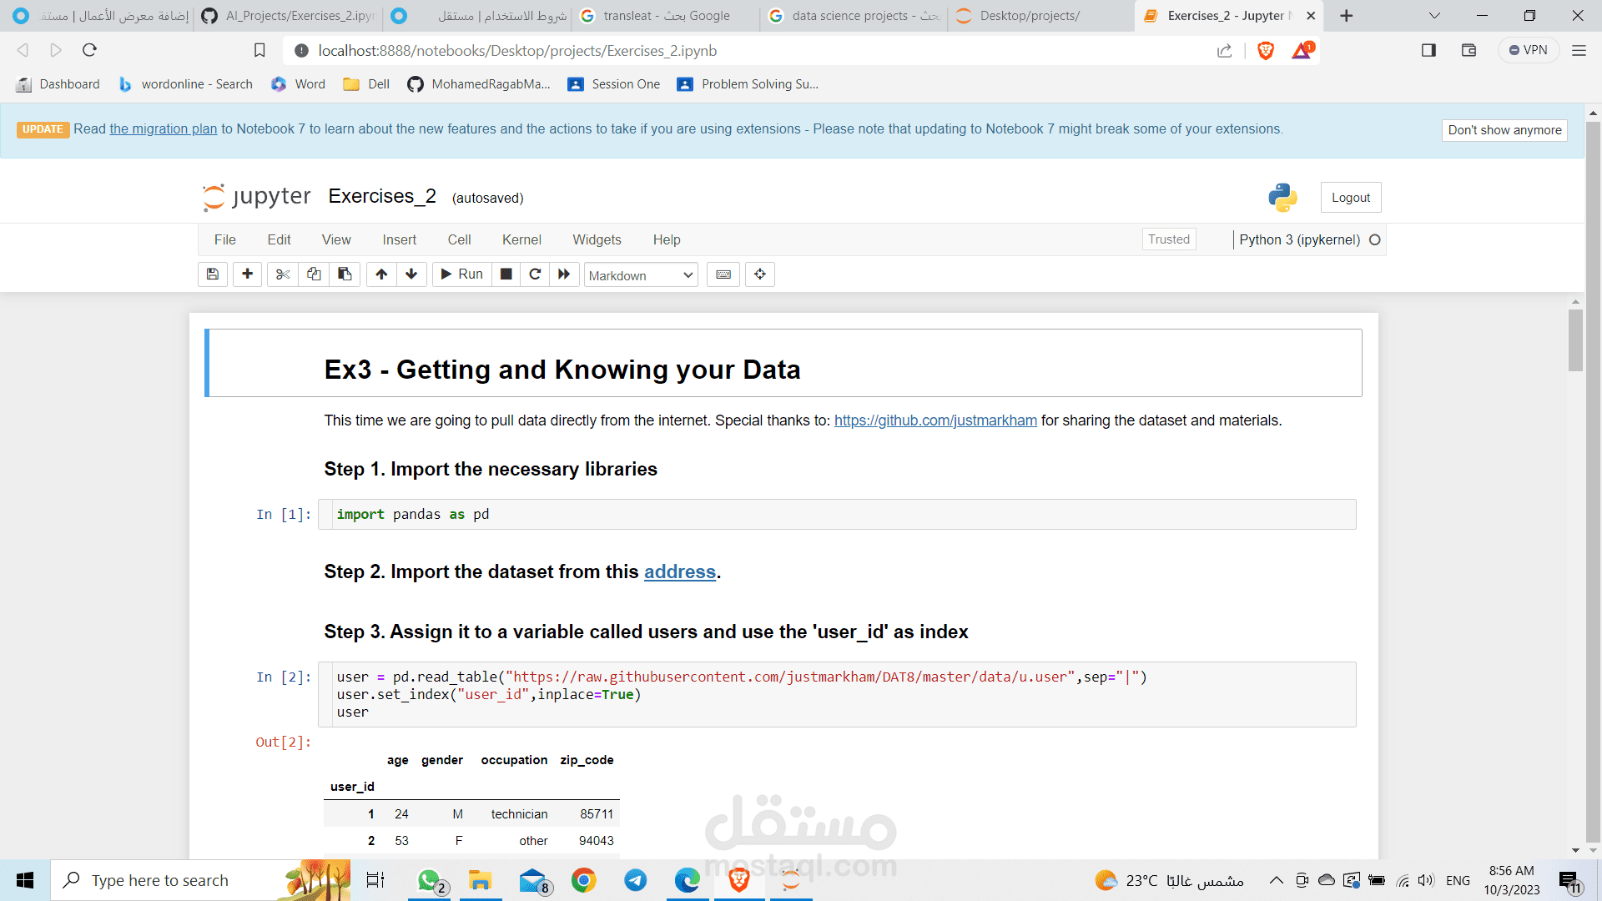Open the github.com/justmarkham link

[x=935, y=420]
